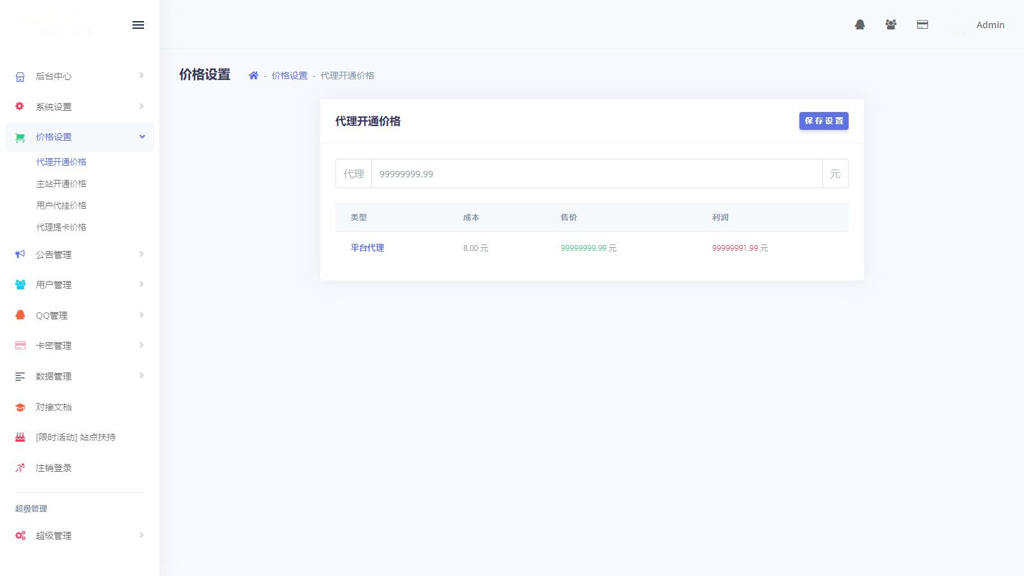1024x576 pixels.
Task: Click the QQ管理 penguin icon
Action: coord(20,315)
